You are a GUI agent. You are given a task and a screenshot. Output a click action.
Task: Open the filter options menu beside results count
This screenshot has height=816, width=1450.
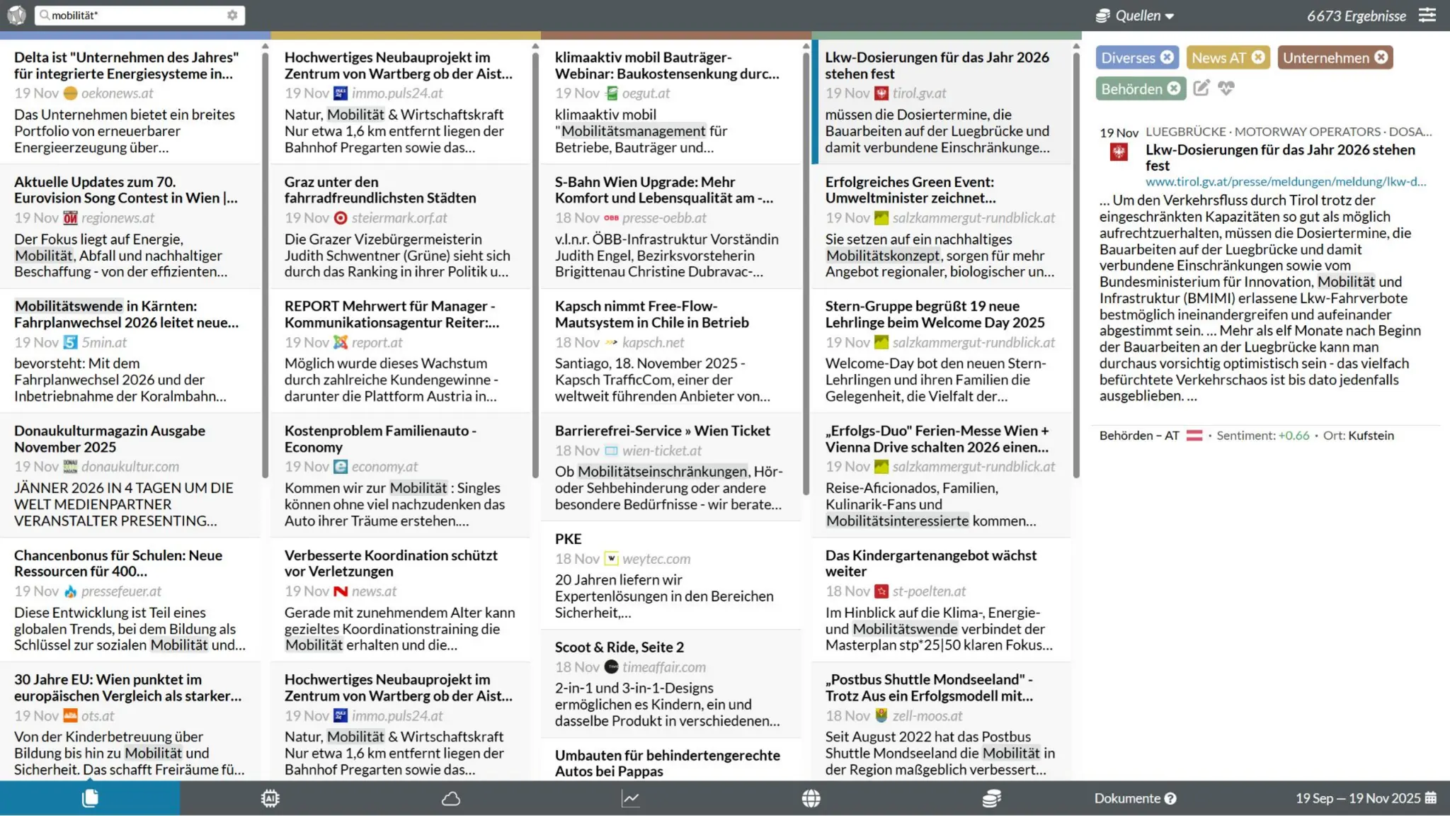[1427, 16]
